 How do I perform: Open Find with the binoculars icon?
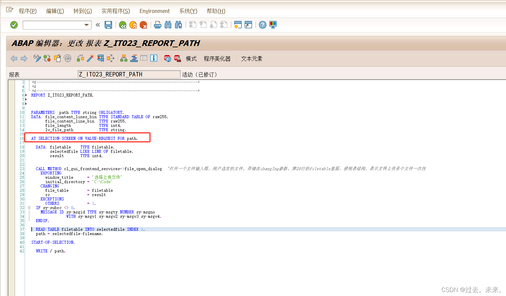pos(168,25)
